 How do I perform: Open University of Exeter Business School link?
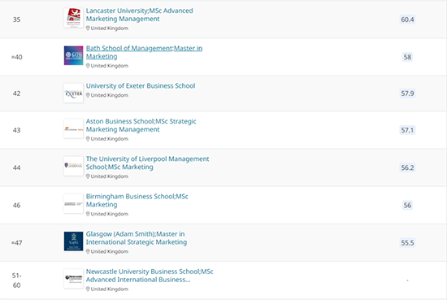(x=141, y=86)
